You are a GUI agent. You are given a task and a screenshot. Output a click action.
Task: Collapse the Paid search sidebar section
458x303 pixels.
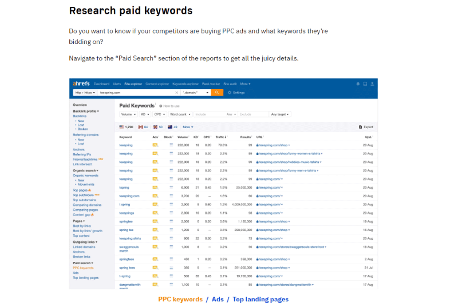(x=83, y=263)
